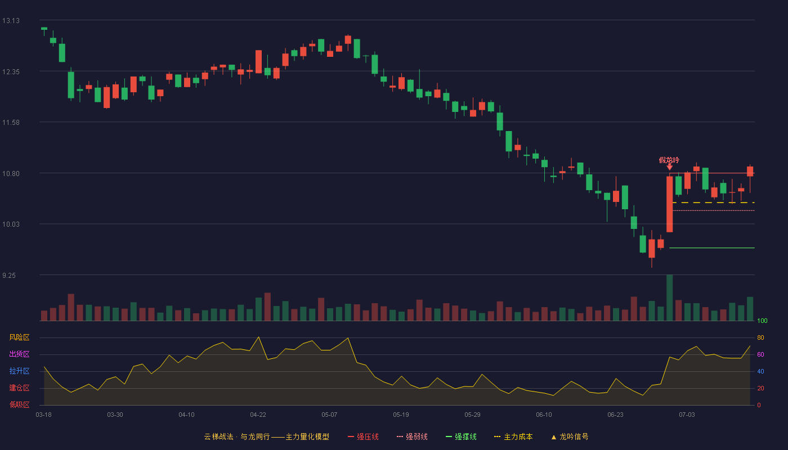The height and width of the screenshot is (450, 788).
Task: Select the tallest green volume bar
Action: pos(669,298)
